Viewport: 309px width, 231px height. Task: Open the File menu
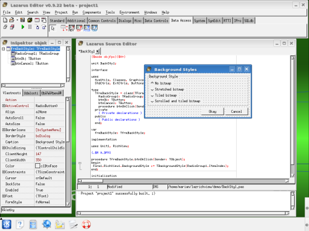tap(7, 12)
